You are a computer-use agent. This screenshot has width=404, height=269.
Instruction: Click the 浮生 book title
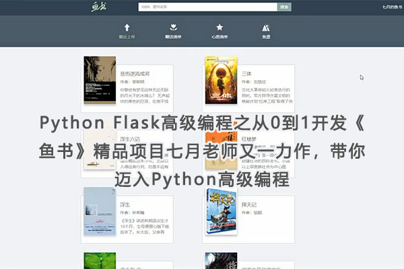tap(125, 204)
